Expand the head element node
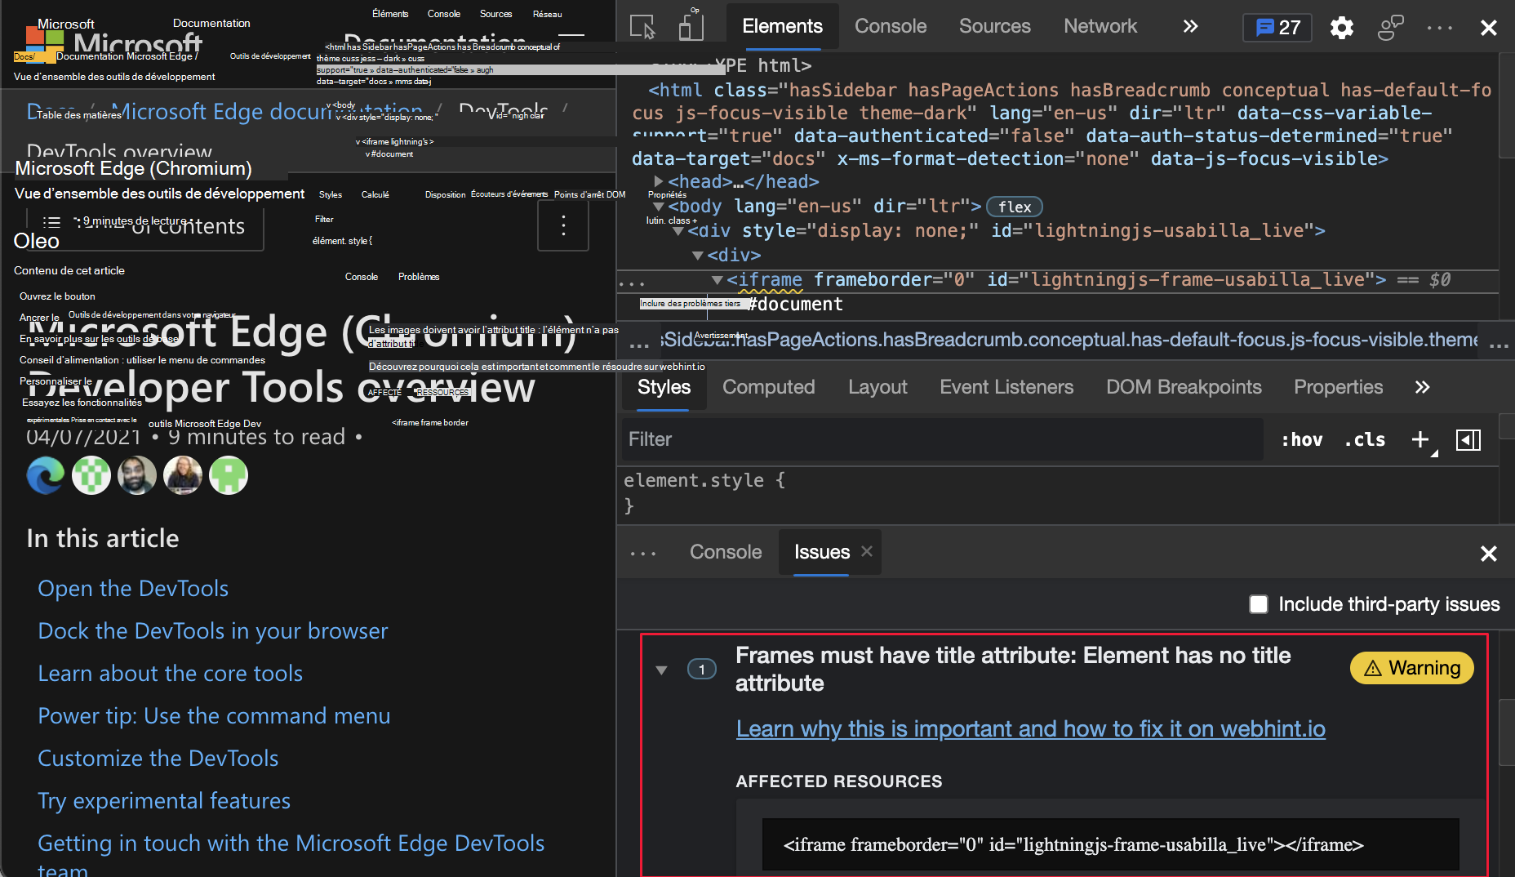The height and width of the screenshot is (877, 1515). (659, 181)
